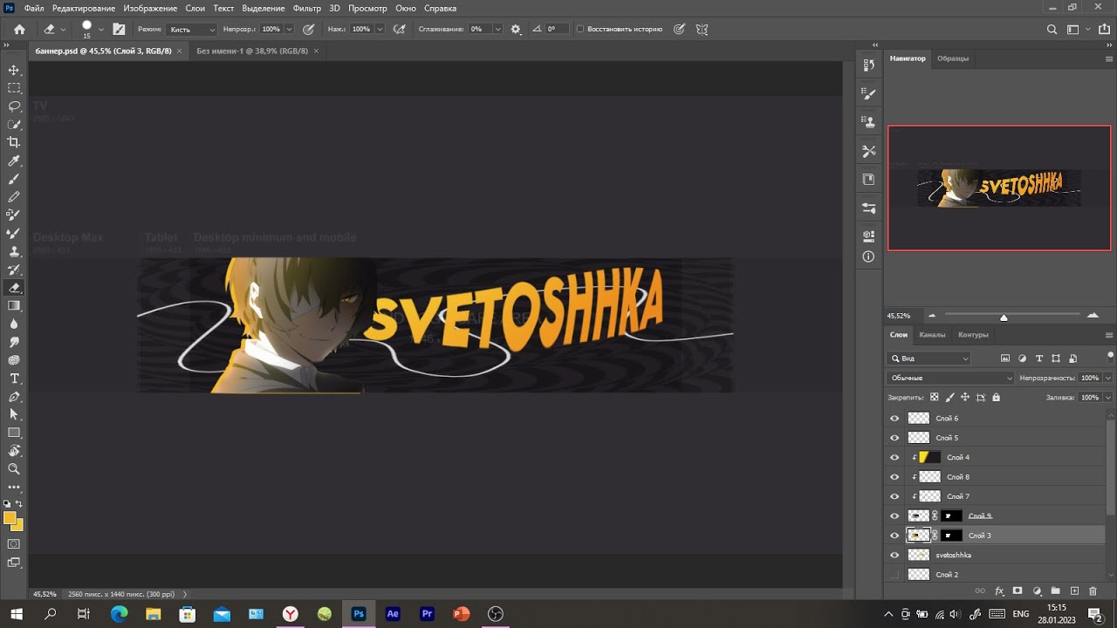The width and height of the screenshot is (1117, 628).
Task: Click the background color swatch
Action: pyautogui.click(x=18, y=525)
